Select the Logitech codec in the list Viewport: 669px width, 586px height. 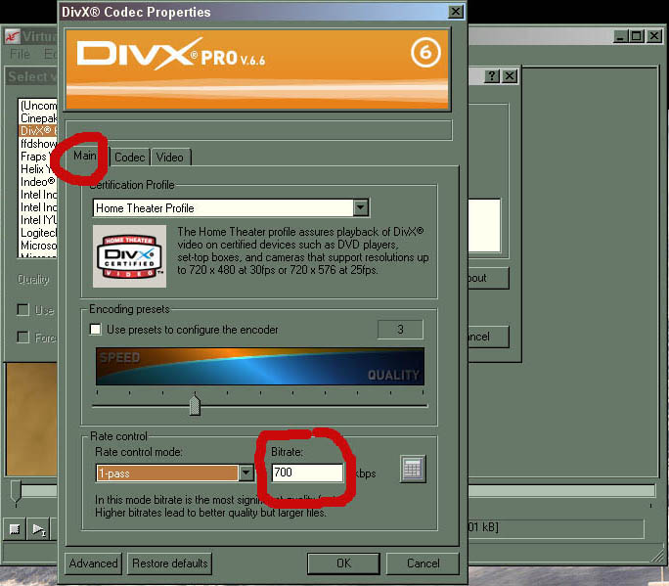click(38, 233)
